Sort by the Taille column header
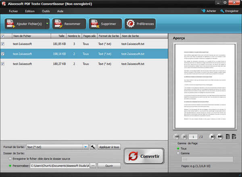 point(58,36)
